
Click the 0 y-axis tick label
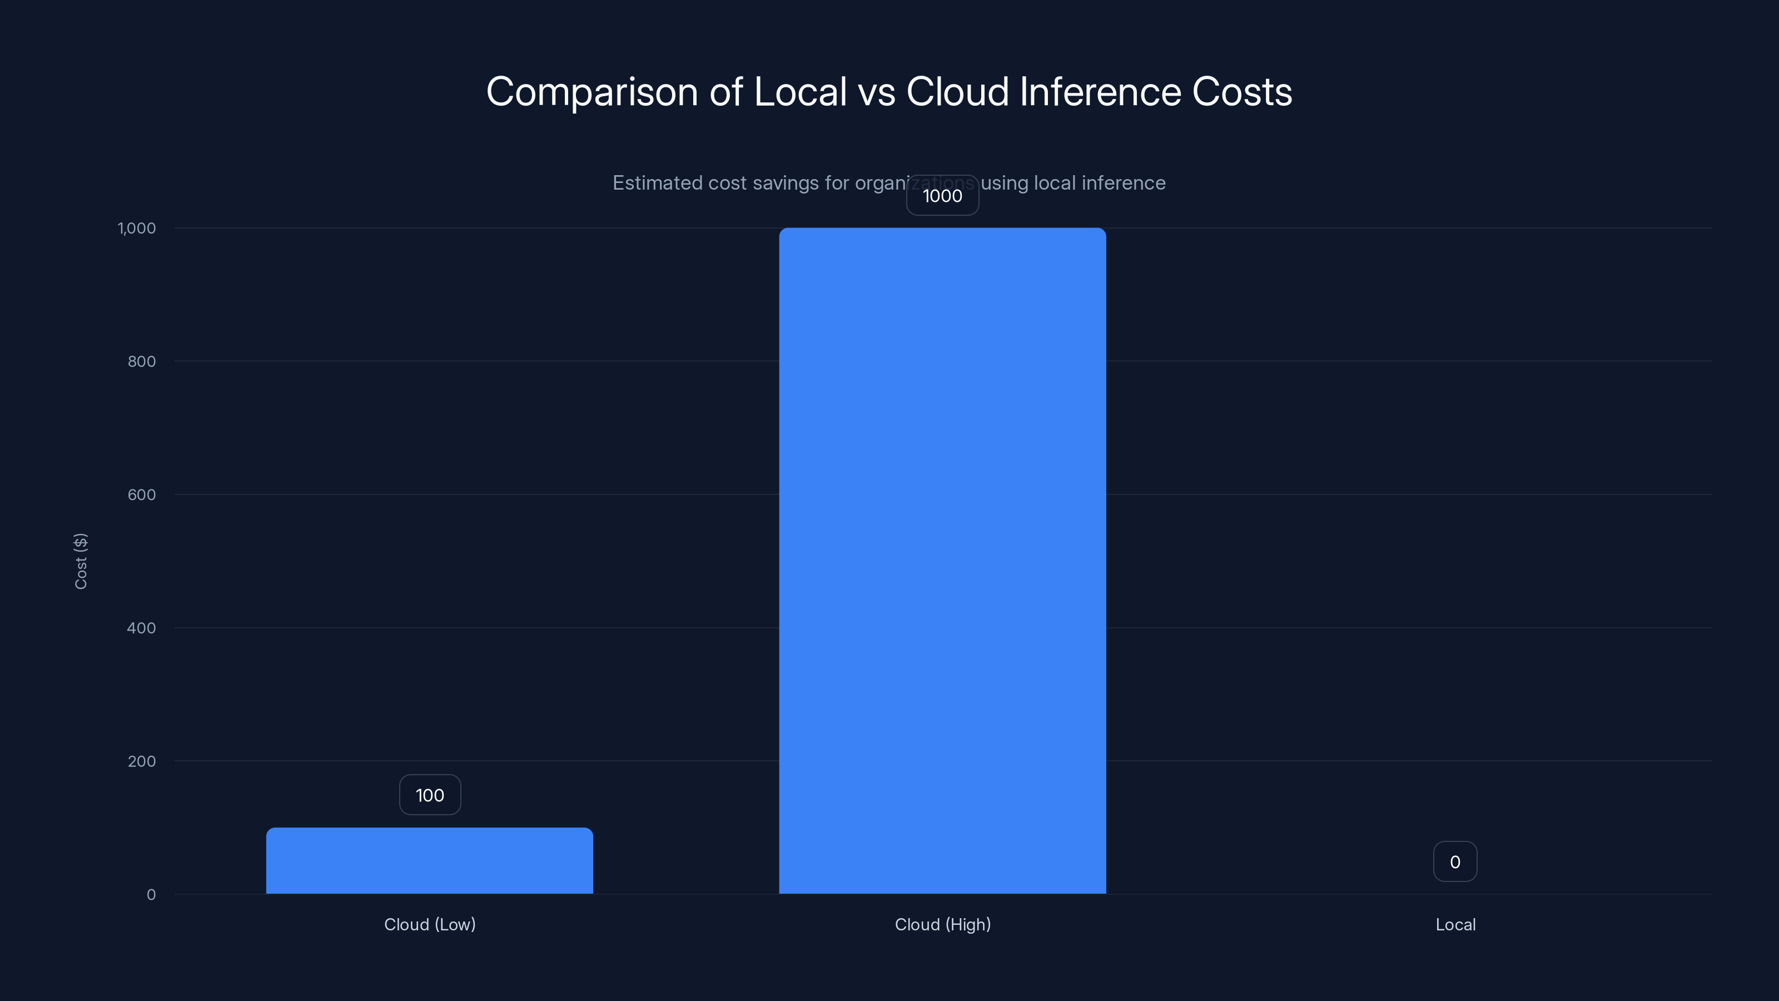[x=151, y=894]
